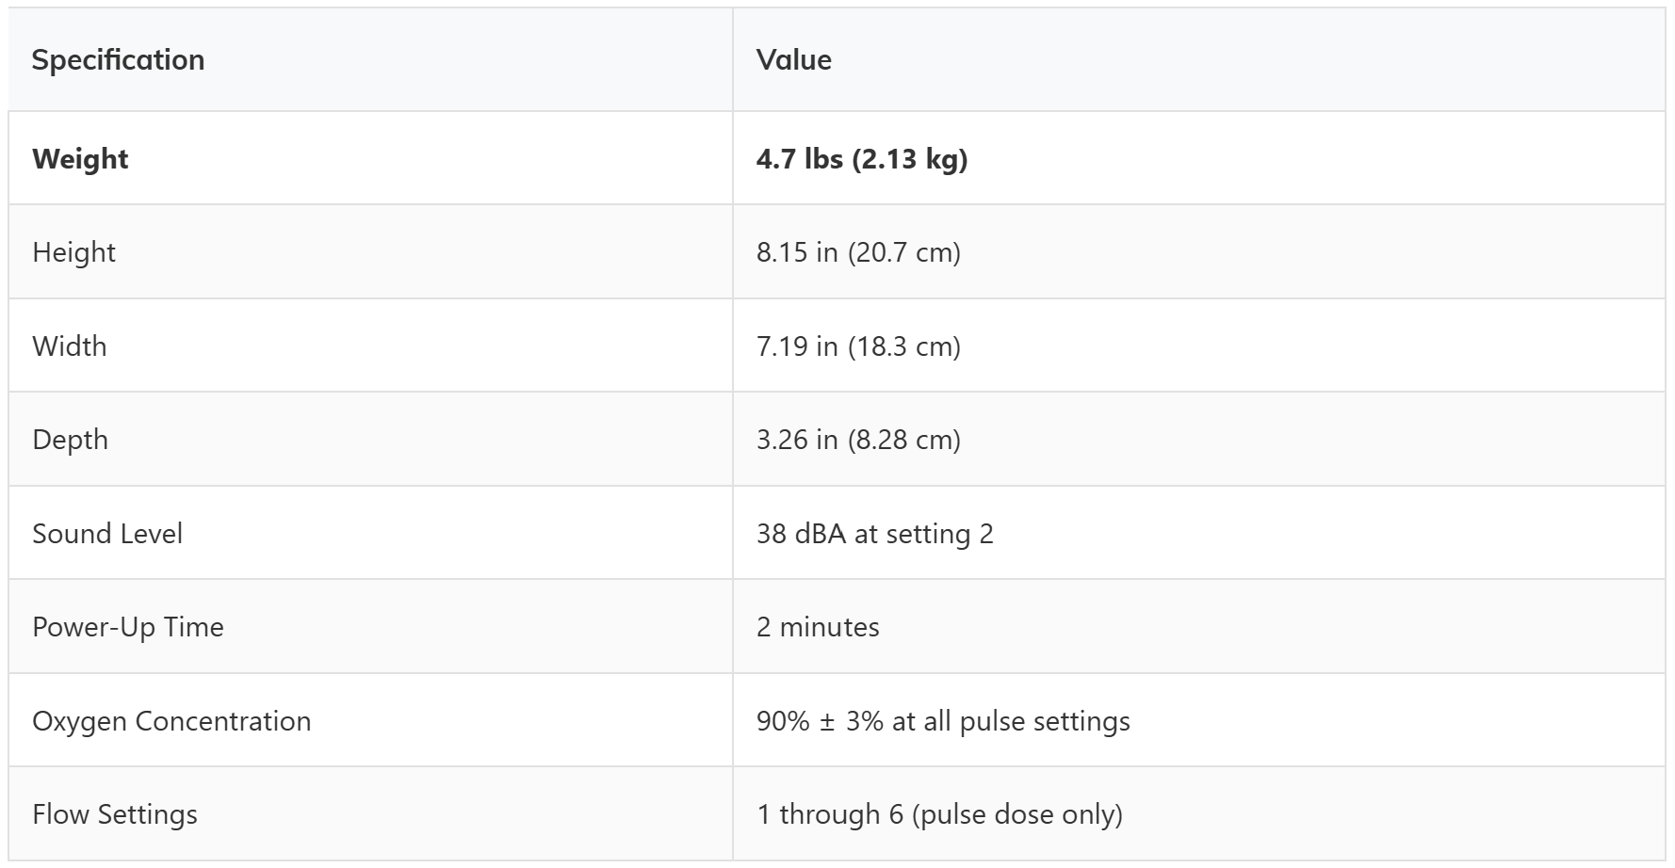The width and height of the screenshot is (1675, 868).
Task: Click the 1 through 6 pulse dose value
Action: [939, 814]
